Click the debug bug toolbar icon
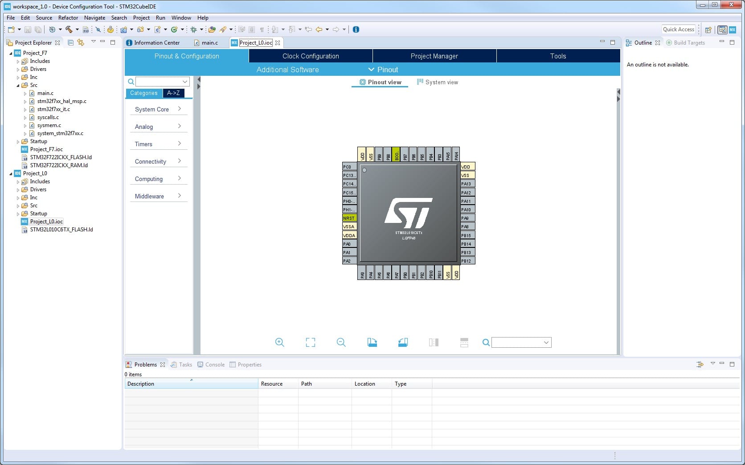The width and height of the screenshot is (745, 465). click(x=193, y=29)
